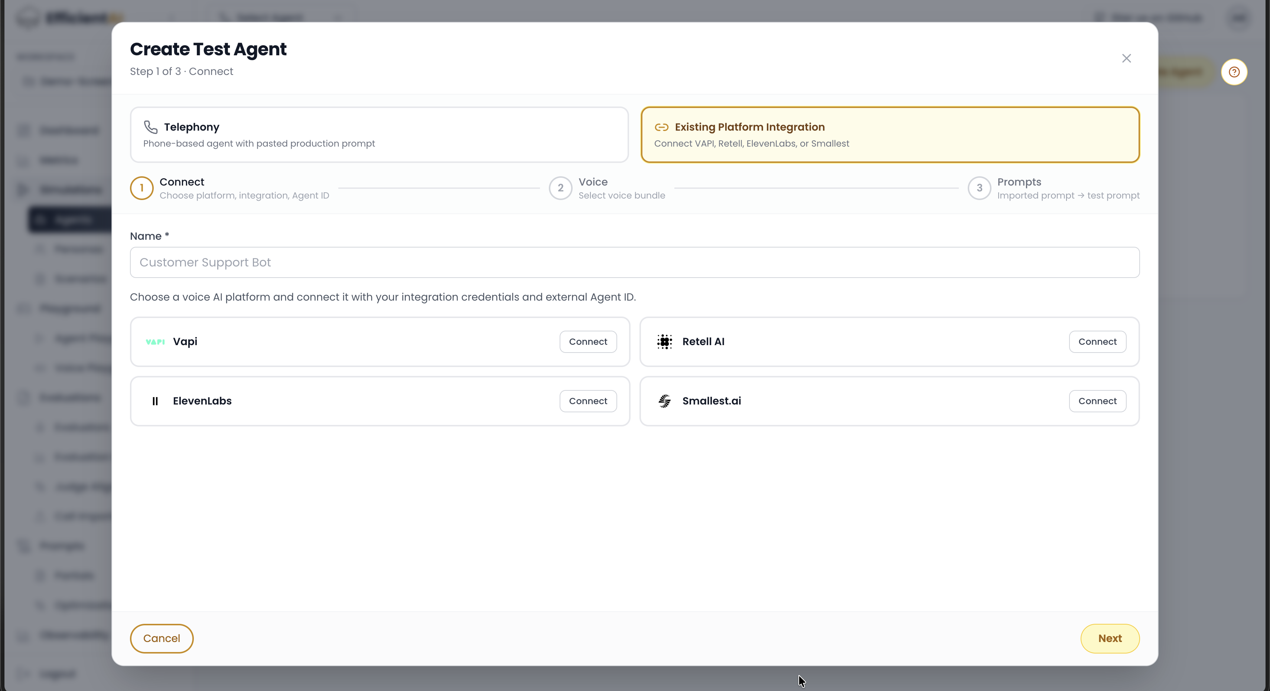Connect the ElevenLabs platform
This screenshot has height=691, width=1270.
tap(588, 401)
